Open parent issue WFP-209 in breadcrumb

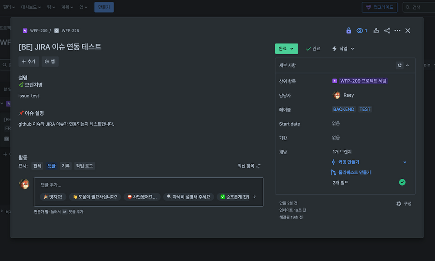pos(39,30)
